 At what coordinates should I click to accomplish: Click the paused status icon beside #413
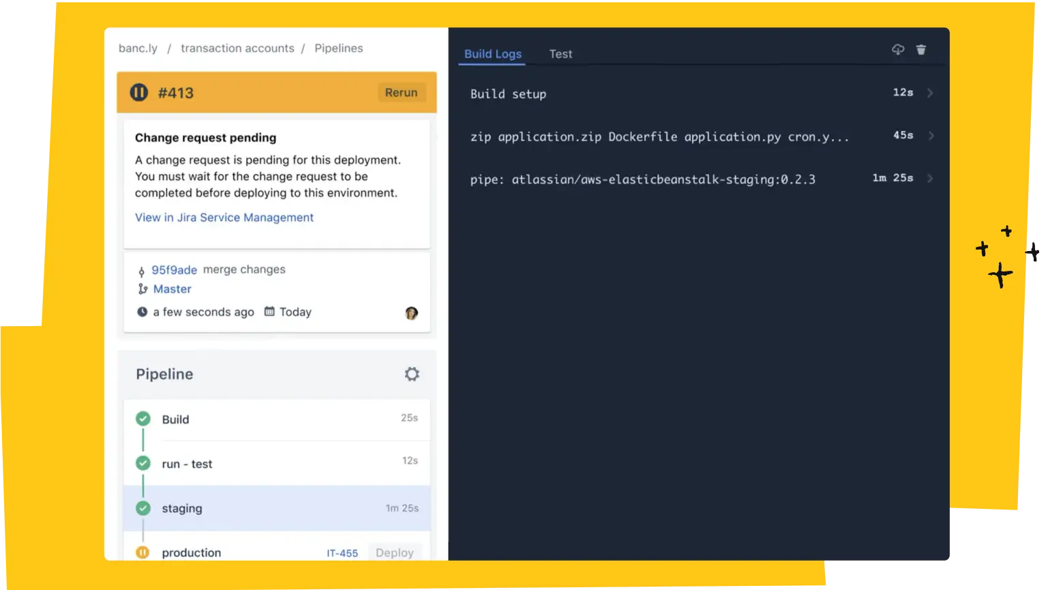point(139,93)
